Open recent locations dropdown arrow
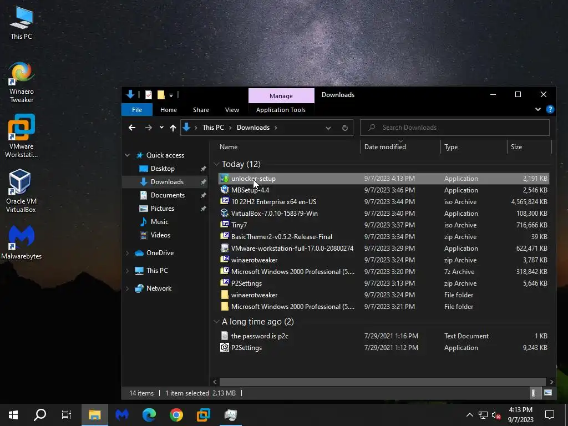Screen dimensions: 568x426 pyautogui.click(x=161, y=128)
